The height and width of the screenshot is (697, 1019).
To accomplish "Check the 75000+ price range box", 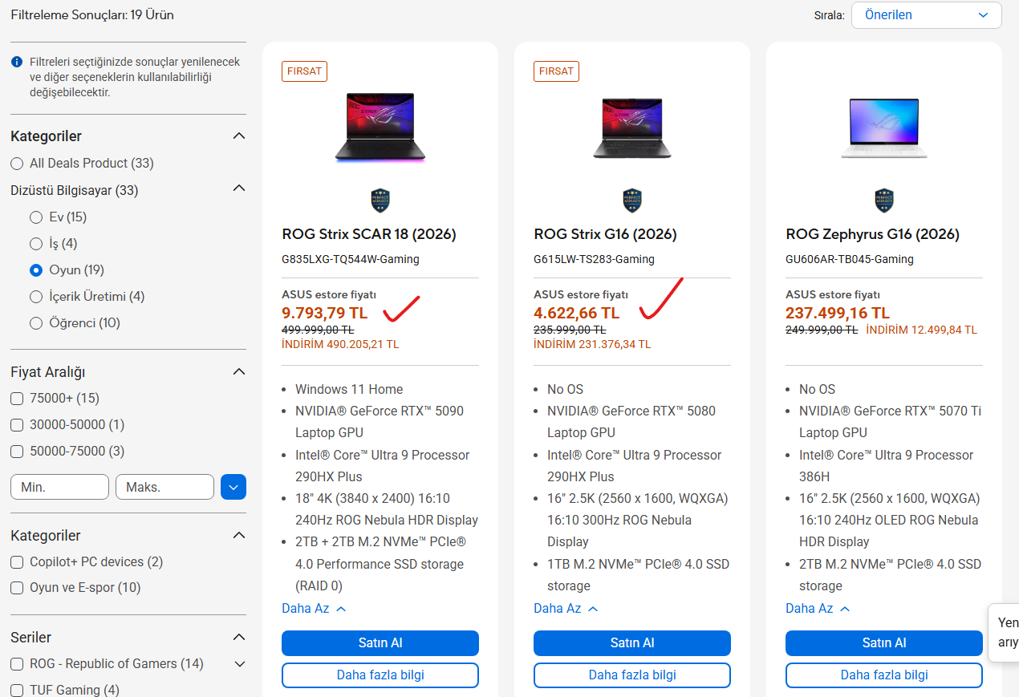I will pos(17,398).
